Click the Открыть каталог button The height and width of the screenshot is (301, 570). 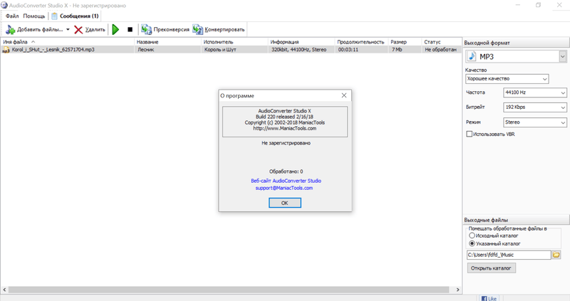[x=491, y=268]
